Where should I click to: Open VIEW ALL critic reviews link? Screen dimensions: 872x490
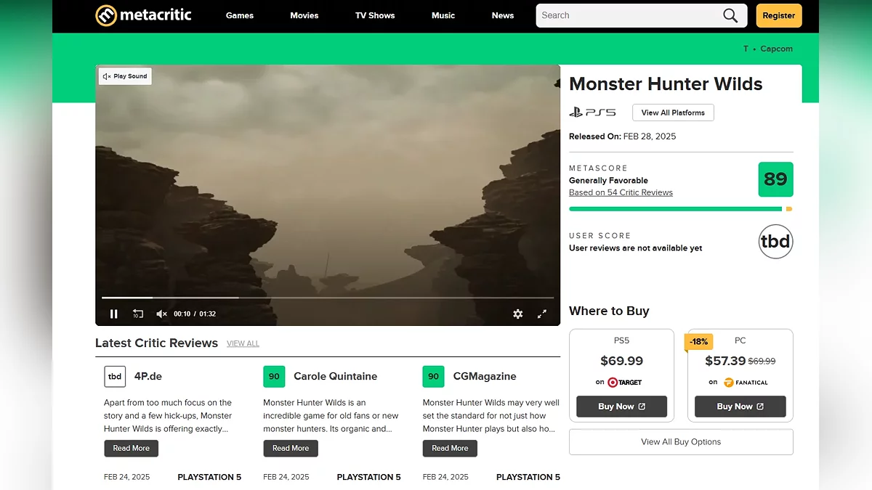pos(243,343)
